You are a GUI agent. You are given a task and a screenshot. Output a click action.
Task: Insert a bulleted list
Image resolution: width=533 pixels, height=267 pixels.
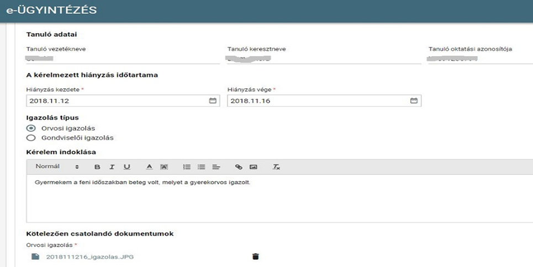pos(201,167)
